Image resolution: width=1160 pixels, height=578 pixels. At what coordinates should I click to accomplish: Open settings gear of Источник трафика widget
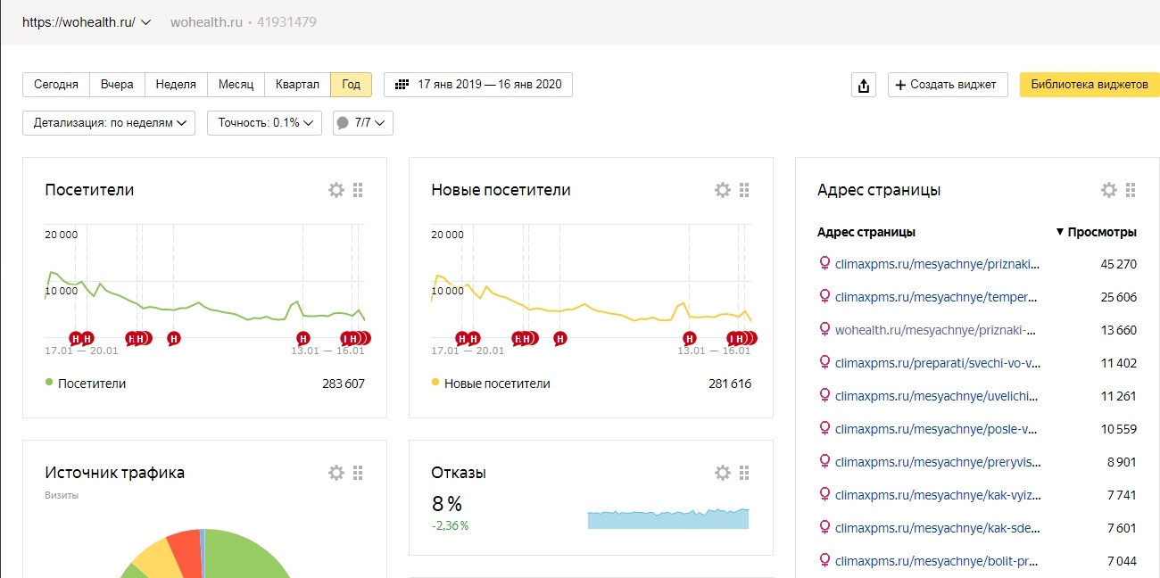pyautogui.click(x=336, y=473)
